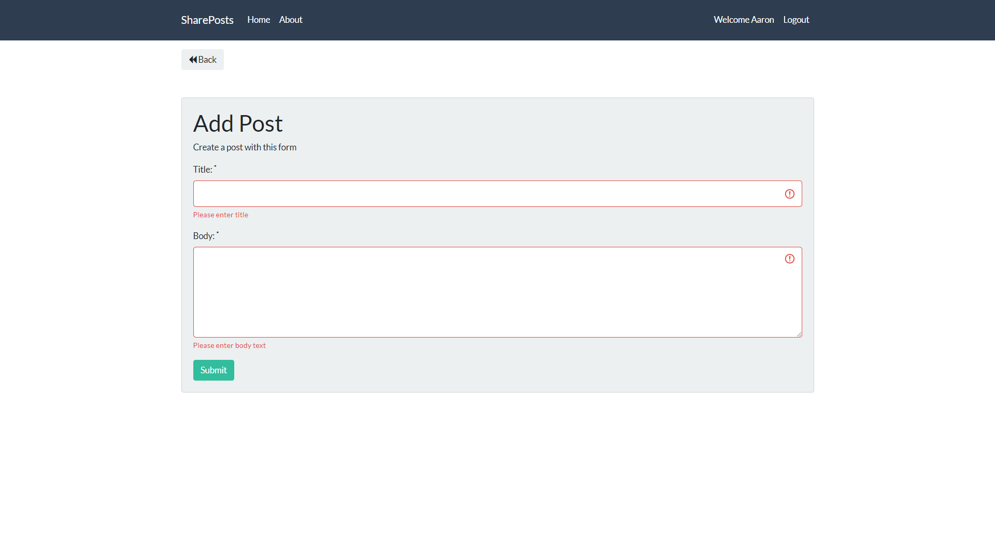The height and width of the screenshot is (560, 995).
Task: Open the About page link
Action: (290, 20)
